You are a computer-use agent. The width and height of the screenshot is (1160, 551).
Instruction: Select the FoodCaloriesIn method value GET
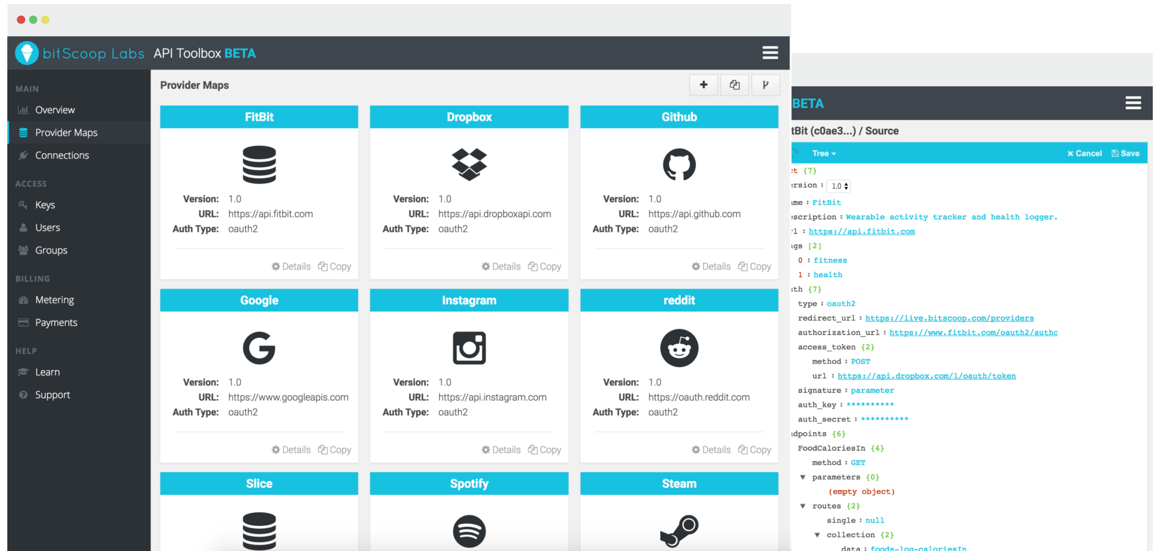[858, 463]
